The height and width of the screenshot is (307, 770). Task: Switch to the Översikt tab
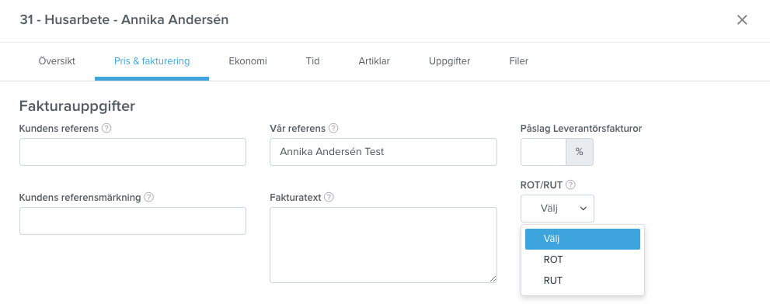(x=57, y=61)
